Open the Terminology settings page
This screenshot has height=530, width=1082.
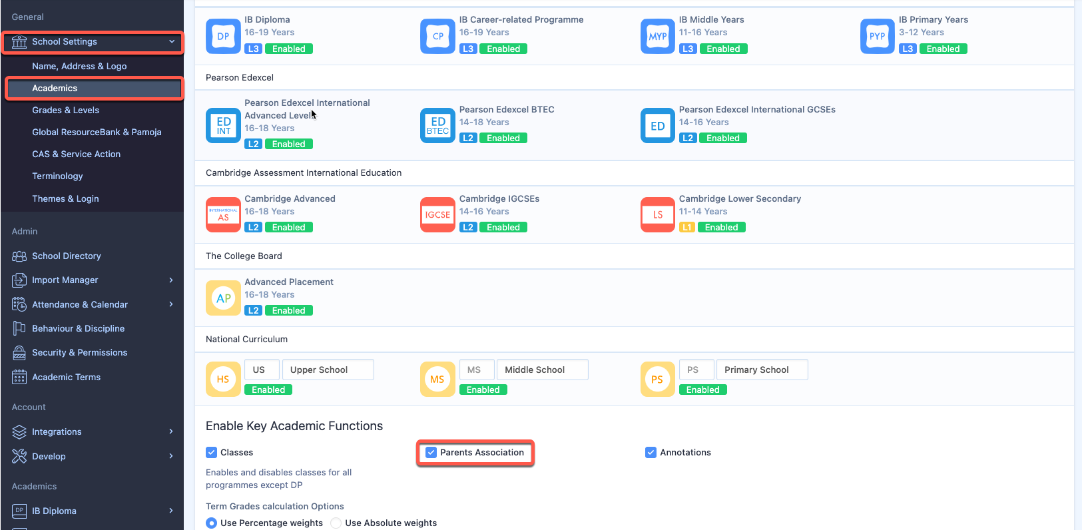[x=57, y=176]
